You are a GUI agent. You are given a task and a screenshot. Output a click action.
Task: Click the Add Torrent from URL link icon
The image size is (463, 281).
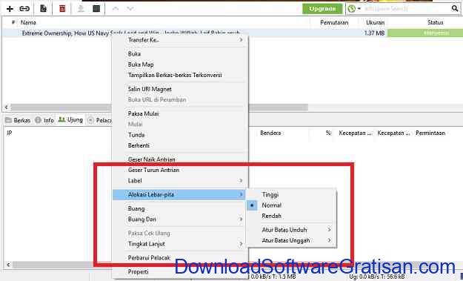(24, 9)
